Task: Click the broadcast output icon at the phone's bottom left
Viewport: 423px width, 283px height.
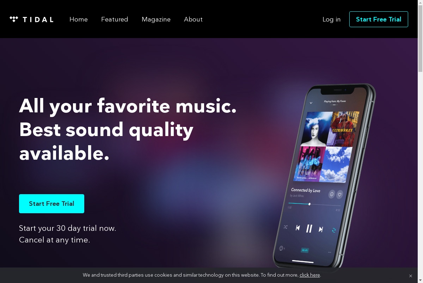Action: point(281,248)
